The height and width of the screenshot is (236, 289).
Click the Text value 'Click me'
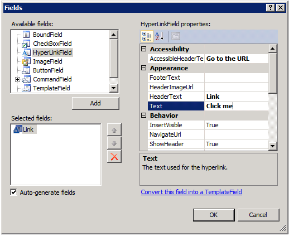click(x=236, y=106)
